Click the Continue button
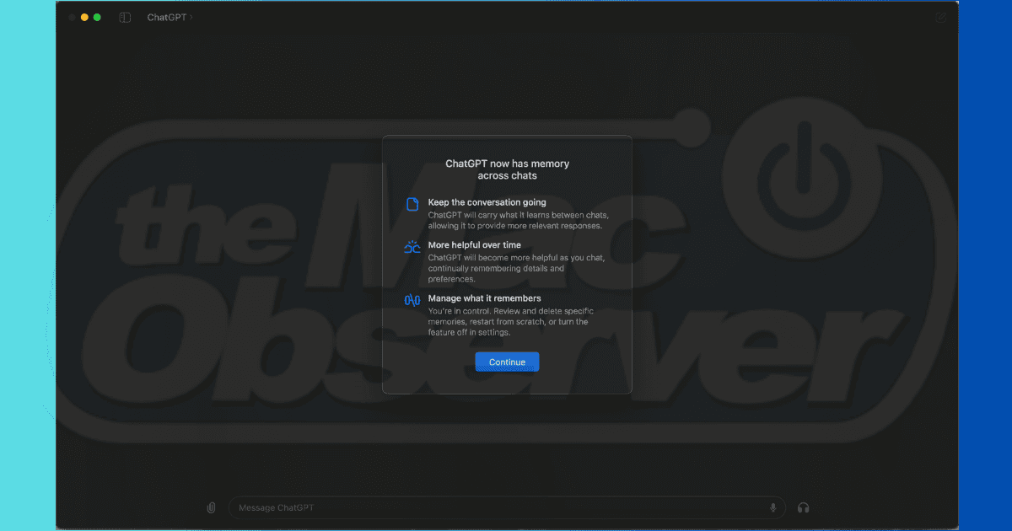The width and height of the screenshot is (1012, 531). [507, 362]
